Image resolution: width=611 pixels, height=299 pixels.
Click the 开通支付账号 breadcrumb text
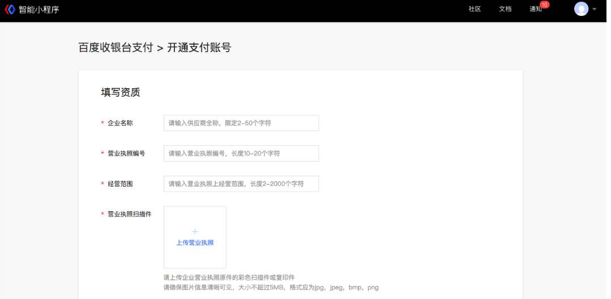[199, 47]
